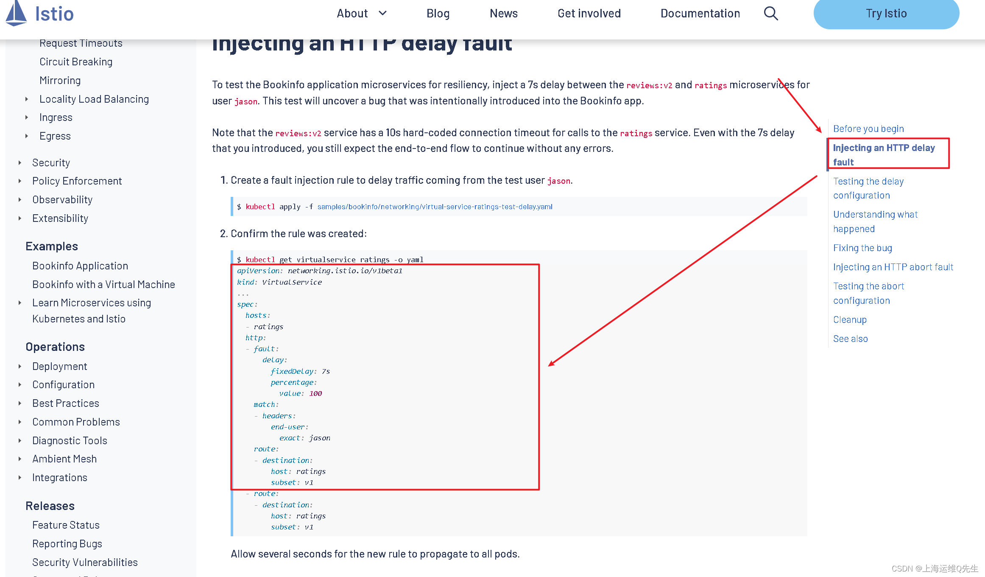Image resolution: width=985 pixels, height=577 pixels.
Task: Open Ambient Mesh sidebar item
Action: click(x=64, y=459)
